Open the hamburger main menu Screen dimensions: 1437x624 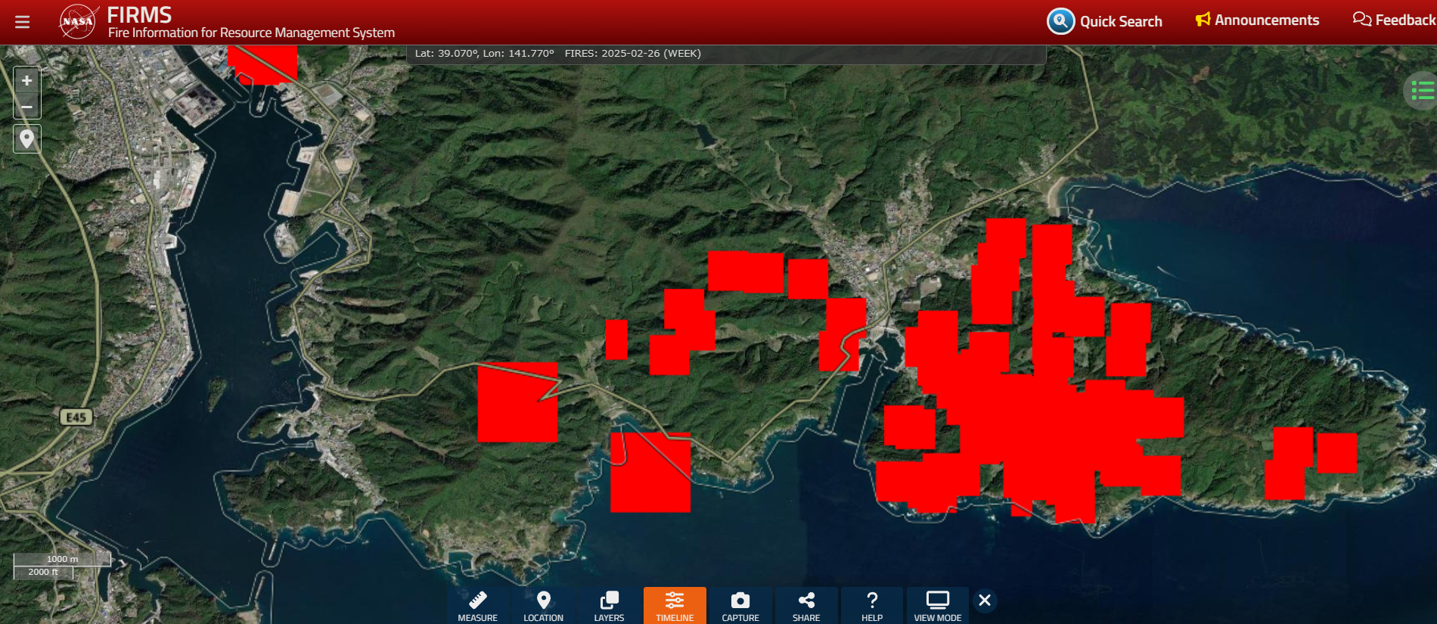pyautogui.click(x=23, y=22)
